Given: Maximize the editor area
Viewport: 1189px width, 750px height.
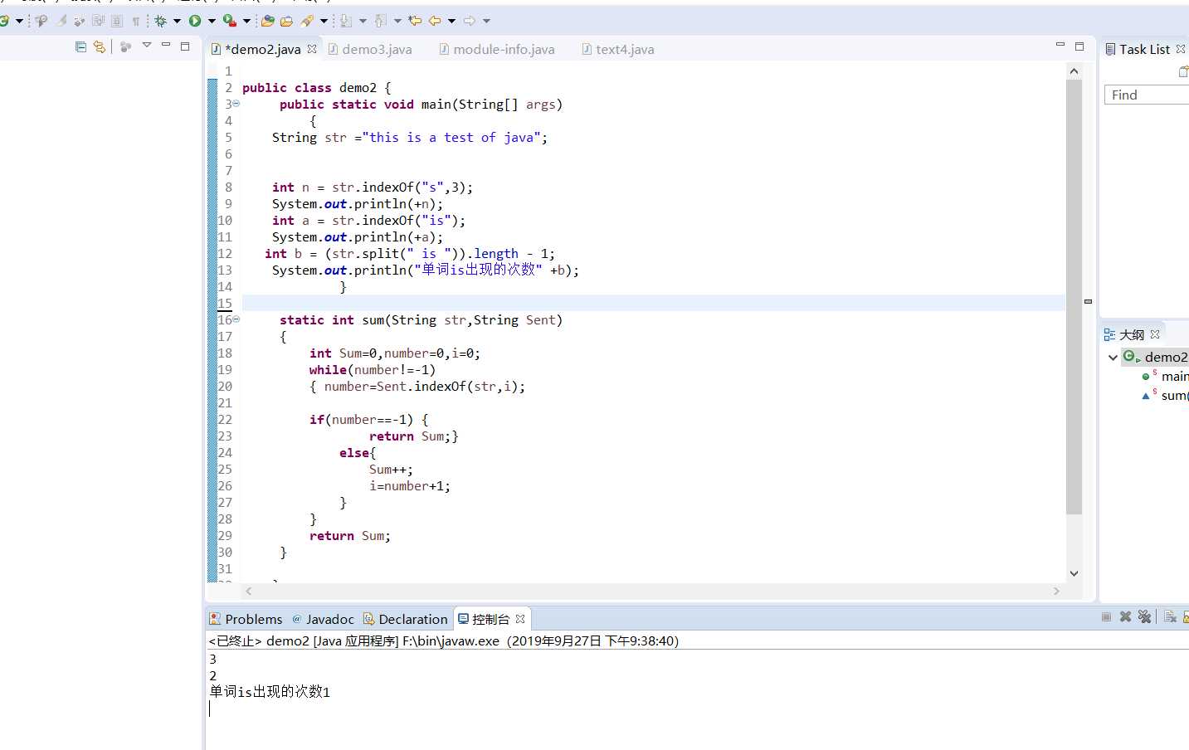Looking at the screenshot, I should pyautogui.click(x=1079, y=46).
